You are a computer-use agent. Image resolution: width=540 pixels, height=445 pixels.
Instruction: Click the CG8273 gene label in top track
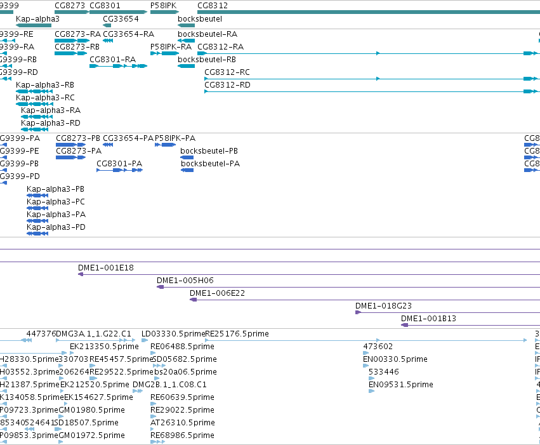70,6
